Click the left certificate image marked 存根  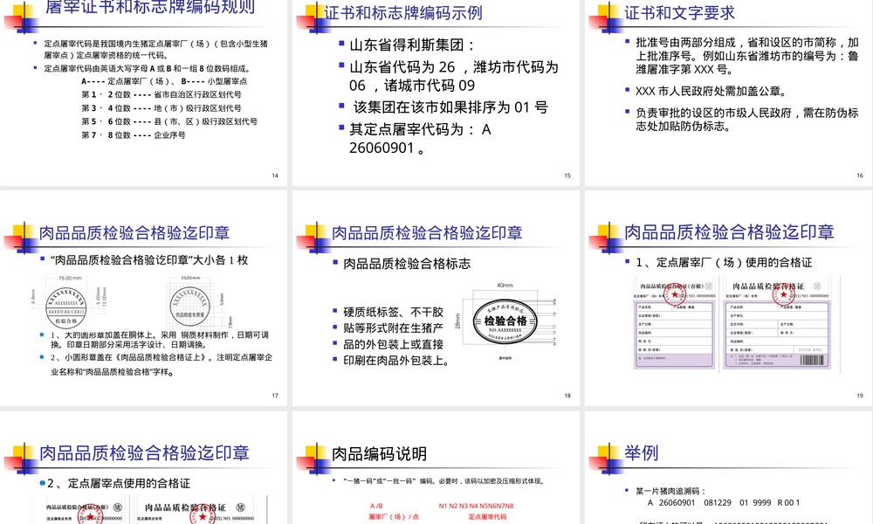tap(675, 325)
